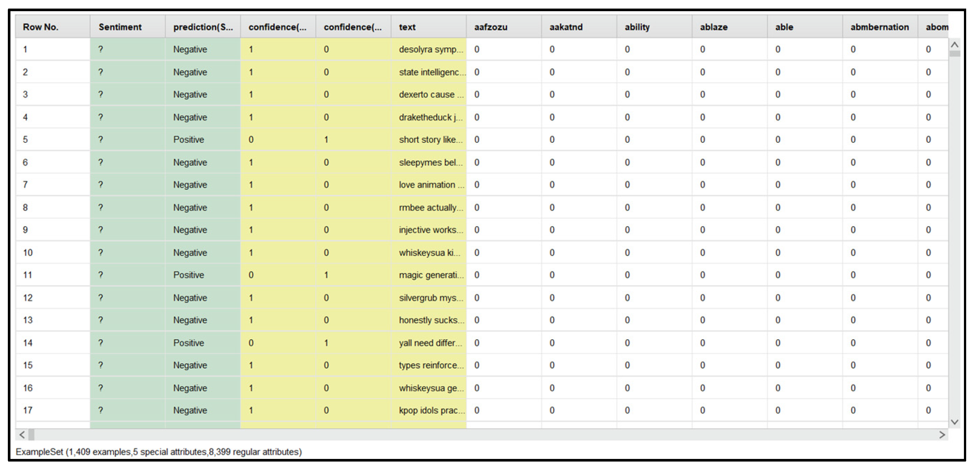
Task: Click the Negative prediction in row 9
Action: coord(203,230)
